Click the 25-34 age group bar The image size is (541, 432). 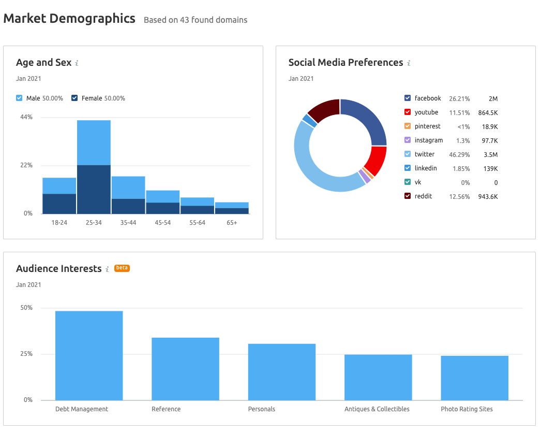point(94,166)
